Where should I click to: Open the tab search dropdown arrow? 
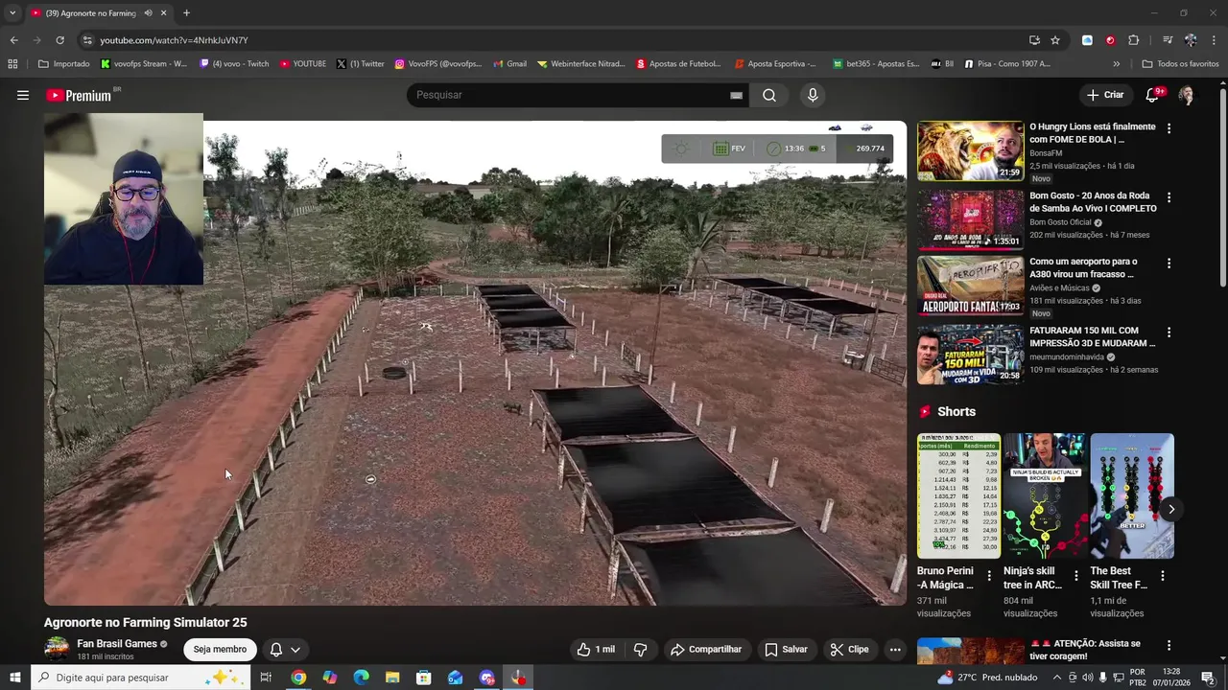pyautogui.click(x=12, y=13)
